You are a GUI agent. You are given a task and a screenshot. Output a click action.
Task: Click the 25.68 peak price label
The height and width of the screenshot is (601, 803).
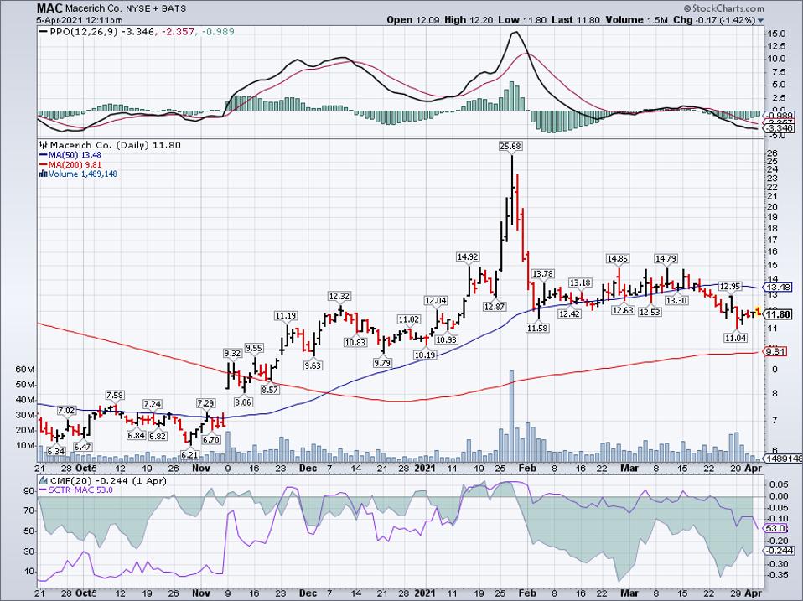click(x=510, y=147)
